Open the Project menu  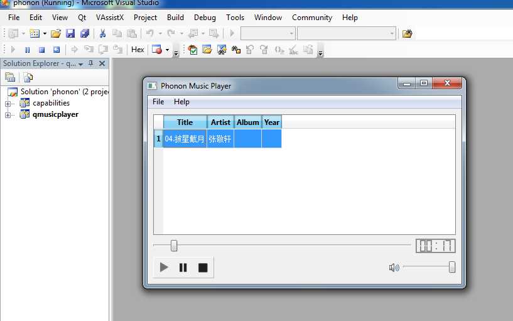(x=145, y=18)
